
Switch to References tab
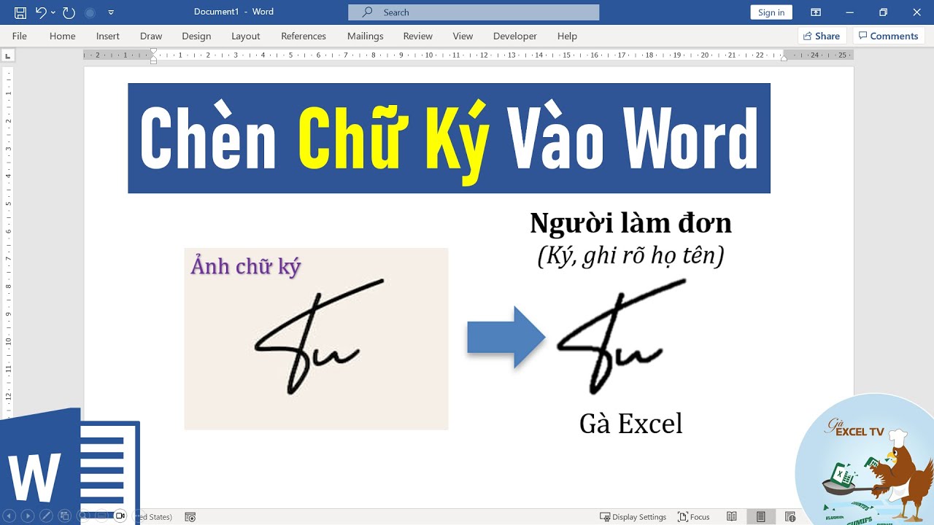pos(304,36)
